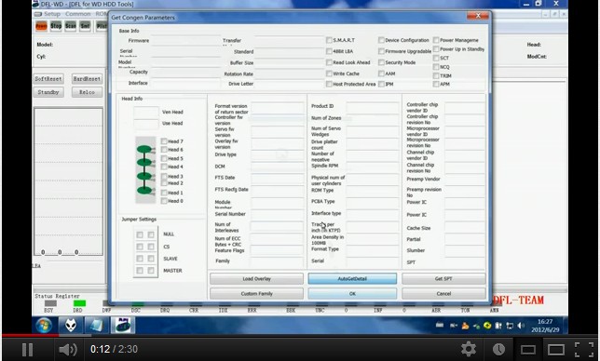Toggle the SCT checkbox

436,58
